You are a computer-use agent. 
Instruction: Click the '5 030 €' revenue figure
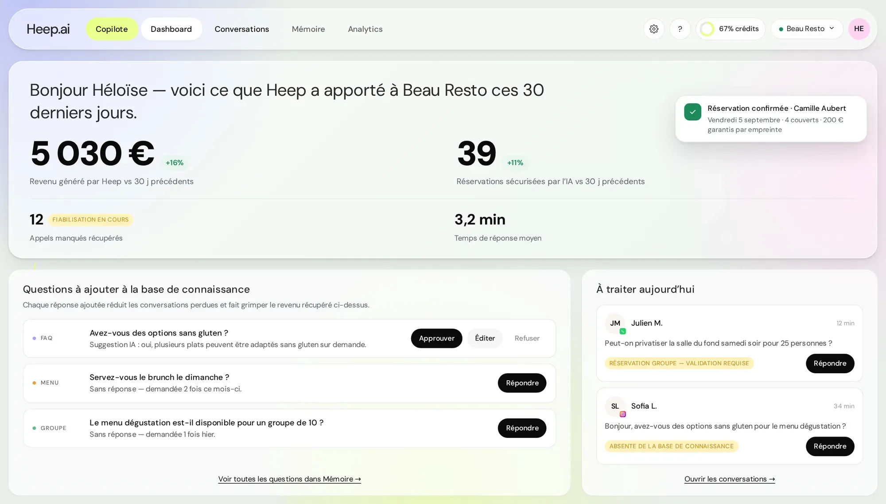92,153
